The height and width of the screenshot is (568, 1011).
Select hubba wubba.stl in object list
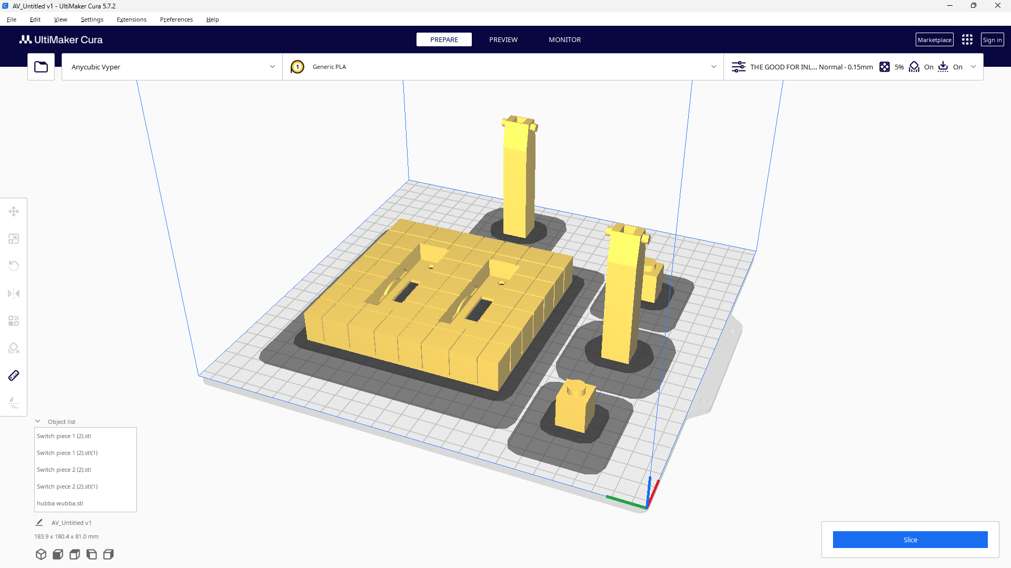pyautogui.click(x=60, y=503)
